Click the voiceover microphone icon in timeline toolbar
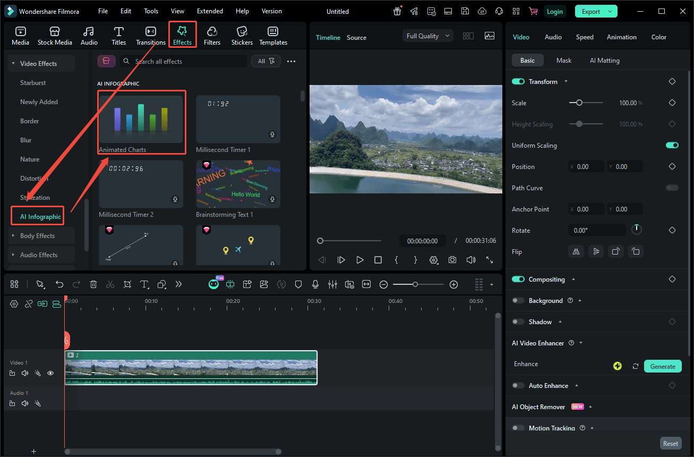694x457 pixels. point(315,284)
